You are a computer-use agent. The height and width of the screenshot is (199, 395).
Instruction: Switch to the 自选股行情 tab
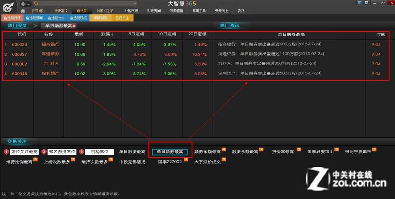pos(12,18)
